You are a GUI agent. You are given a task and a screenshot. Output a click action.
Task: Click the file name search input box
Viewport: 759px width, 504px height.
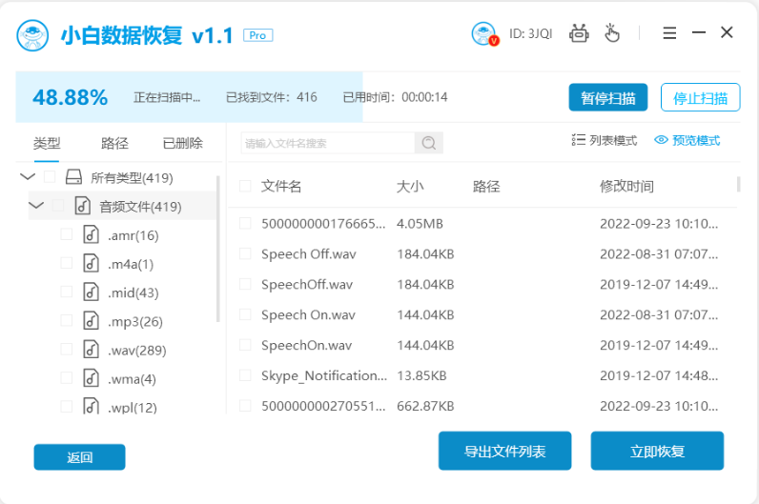tap(327, 143)
